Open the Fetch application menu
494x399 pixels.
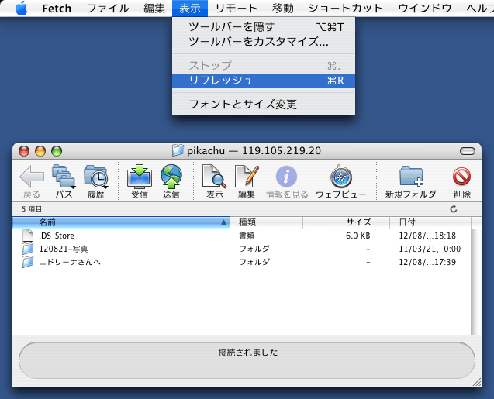point(57,9)
